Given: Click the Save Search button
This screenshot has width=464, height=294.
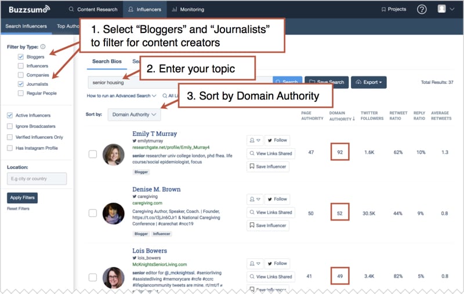Looking at the screenshot, I should tap(327, 82).
